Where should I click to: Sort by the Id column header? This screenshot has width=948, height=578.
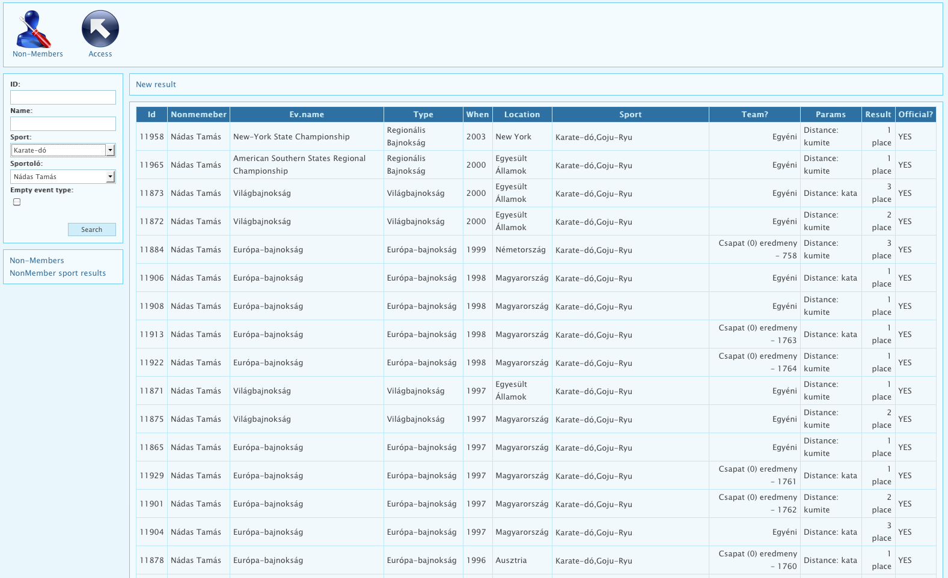pyautogui.click(x=151, y=115)
